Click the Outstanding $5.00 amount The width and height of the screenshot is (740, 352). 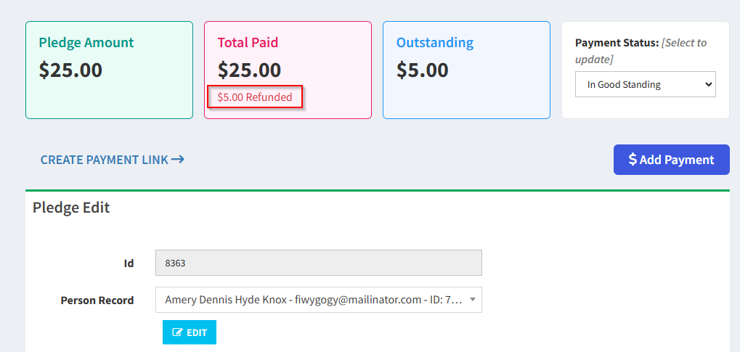coord(422,70)
